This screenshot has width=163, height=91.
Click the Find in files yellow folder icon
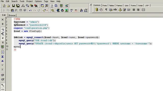[32, 6]
